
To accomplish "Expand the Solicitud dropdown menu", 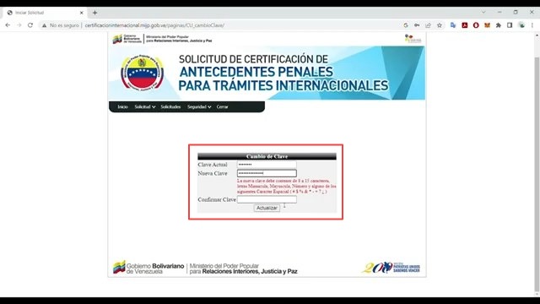I will click(x=144, y=107).
